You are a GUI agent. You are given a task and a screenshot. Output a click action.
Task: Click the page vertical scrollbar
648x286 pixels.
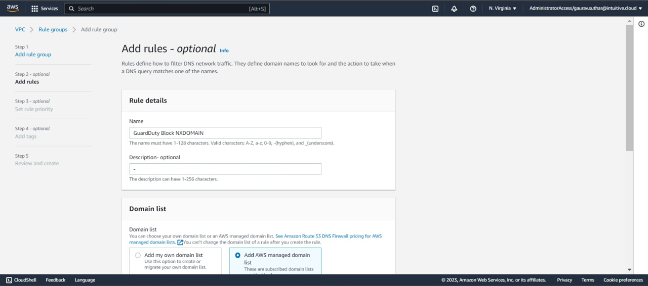point(629,88)
